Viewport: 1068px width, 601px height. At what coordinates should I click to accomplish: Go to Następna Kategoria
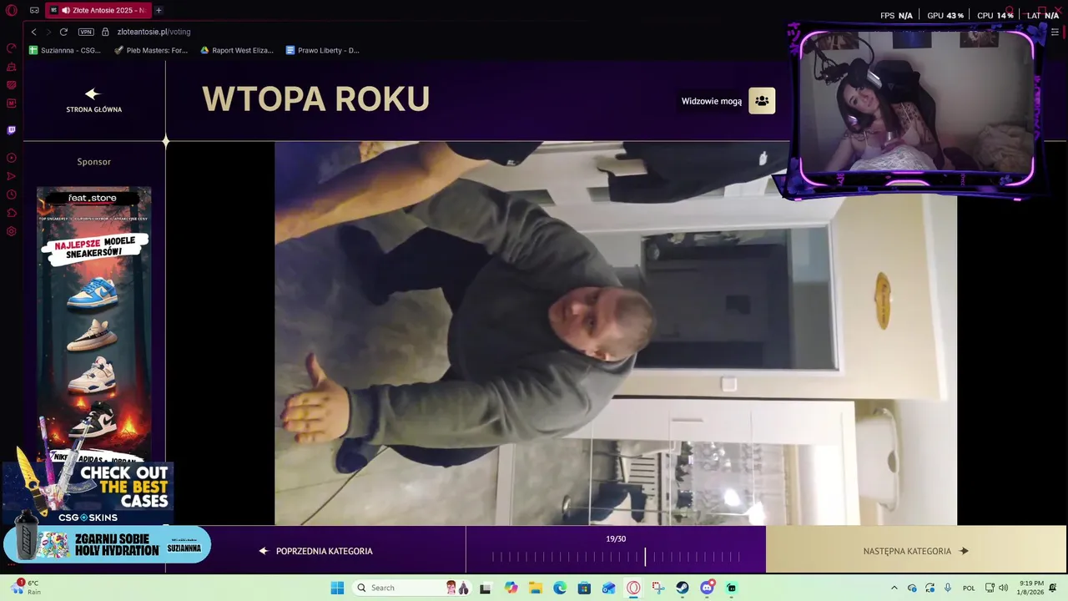[x=915, y=551]
